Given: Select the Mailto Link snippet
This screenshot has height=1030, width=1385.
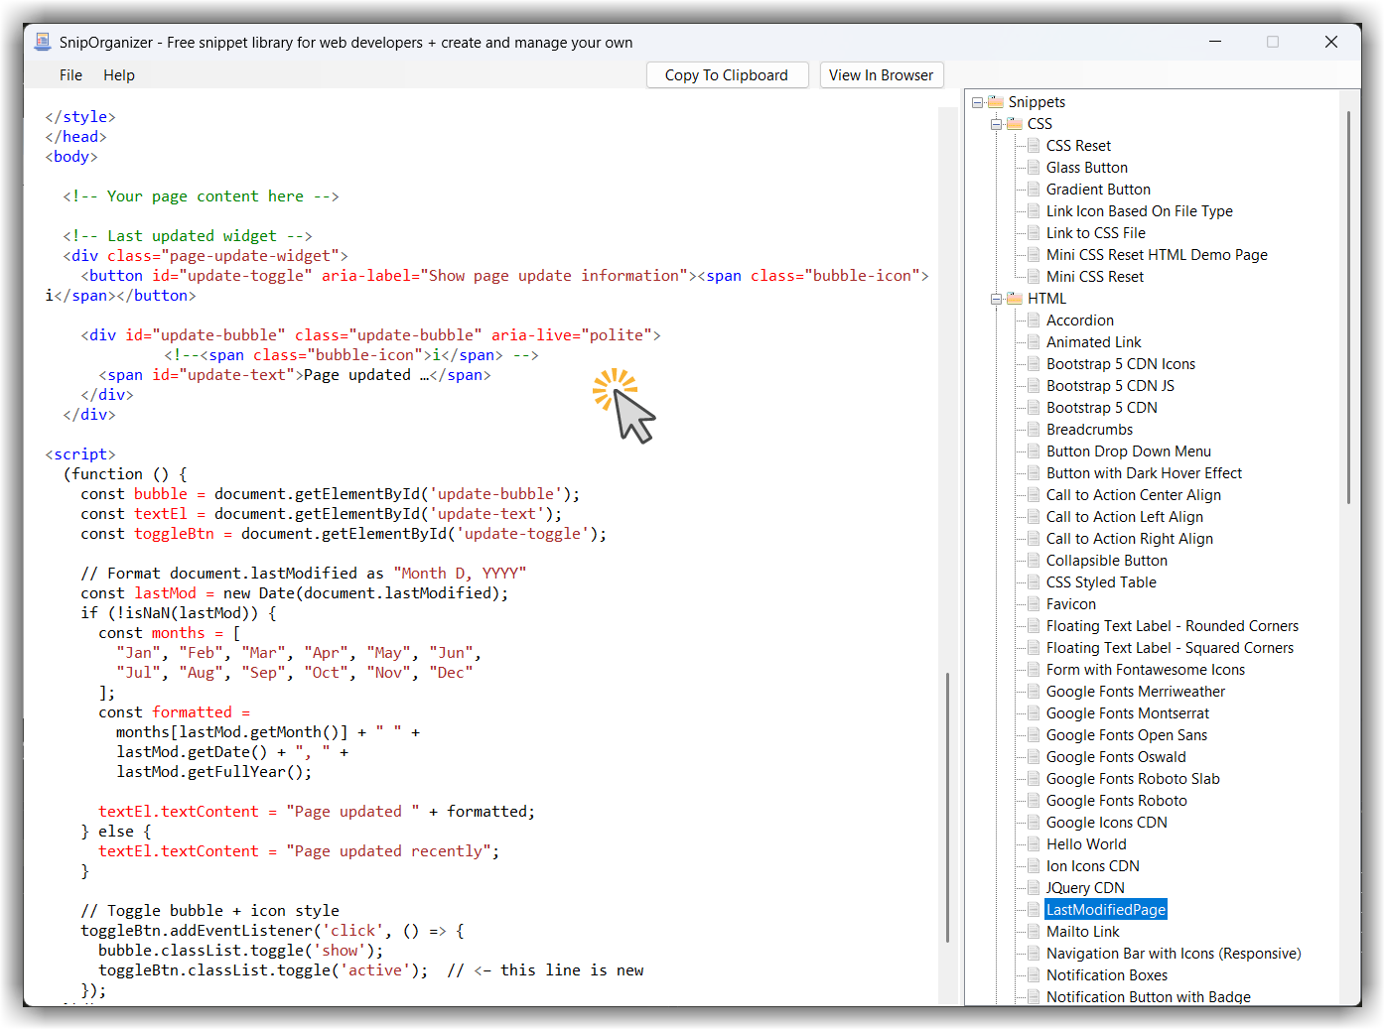Looking at the screenshot, I should pyautogui.click(x=1082, y=932).
